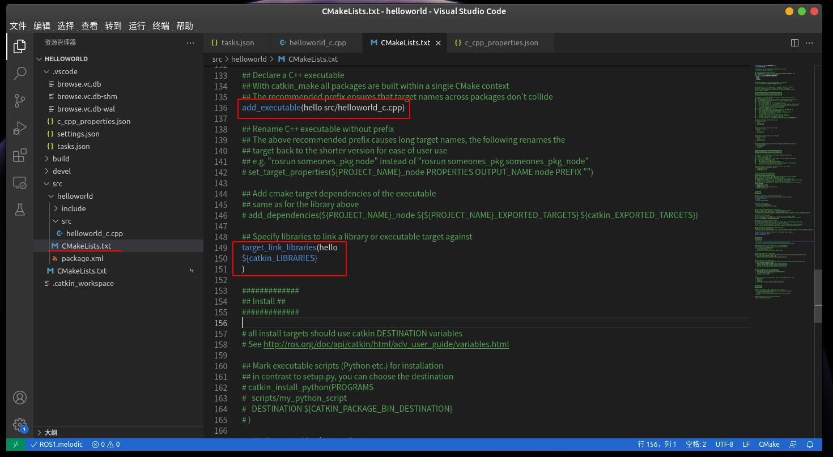Click the remote connection icon in the status bar

tap(15, 445)
